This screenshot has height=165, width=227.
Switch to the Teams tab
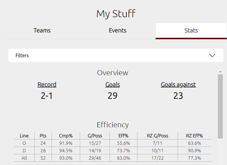[x=42, y=30]
